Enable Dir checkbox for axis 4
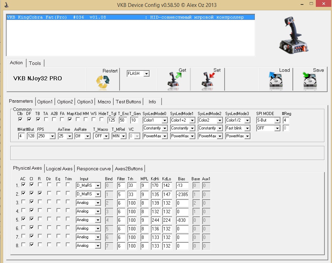Screen dimensions: 332x263 coord(49,210)
